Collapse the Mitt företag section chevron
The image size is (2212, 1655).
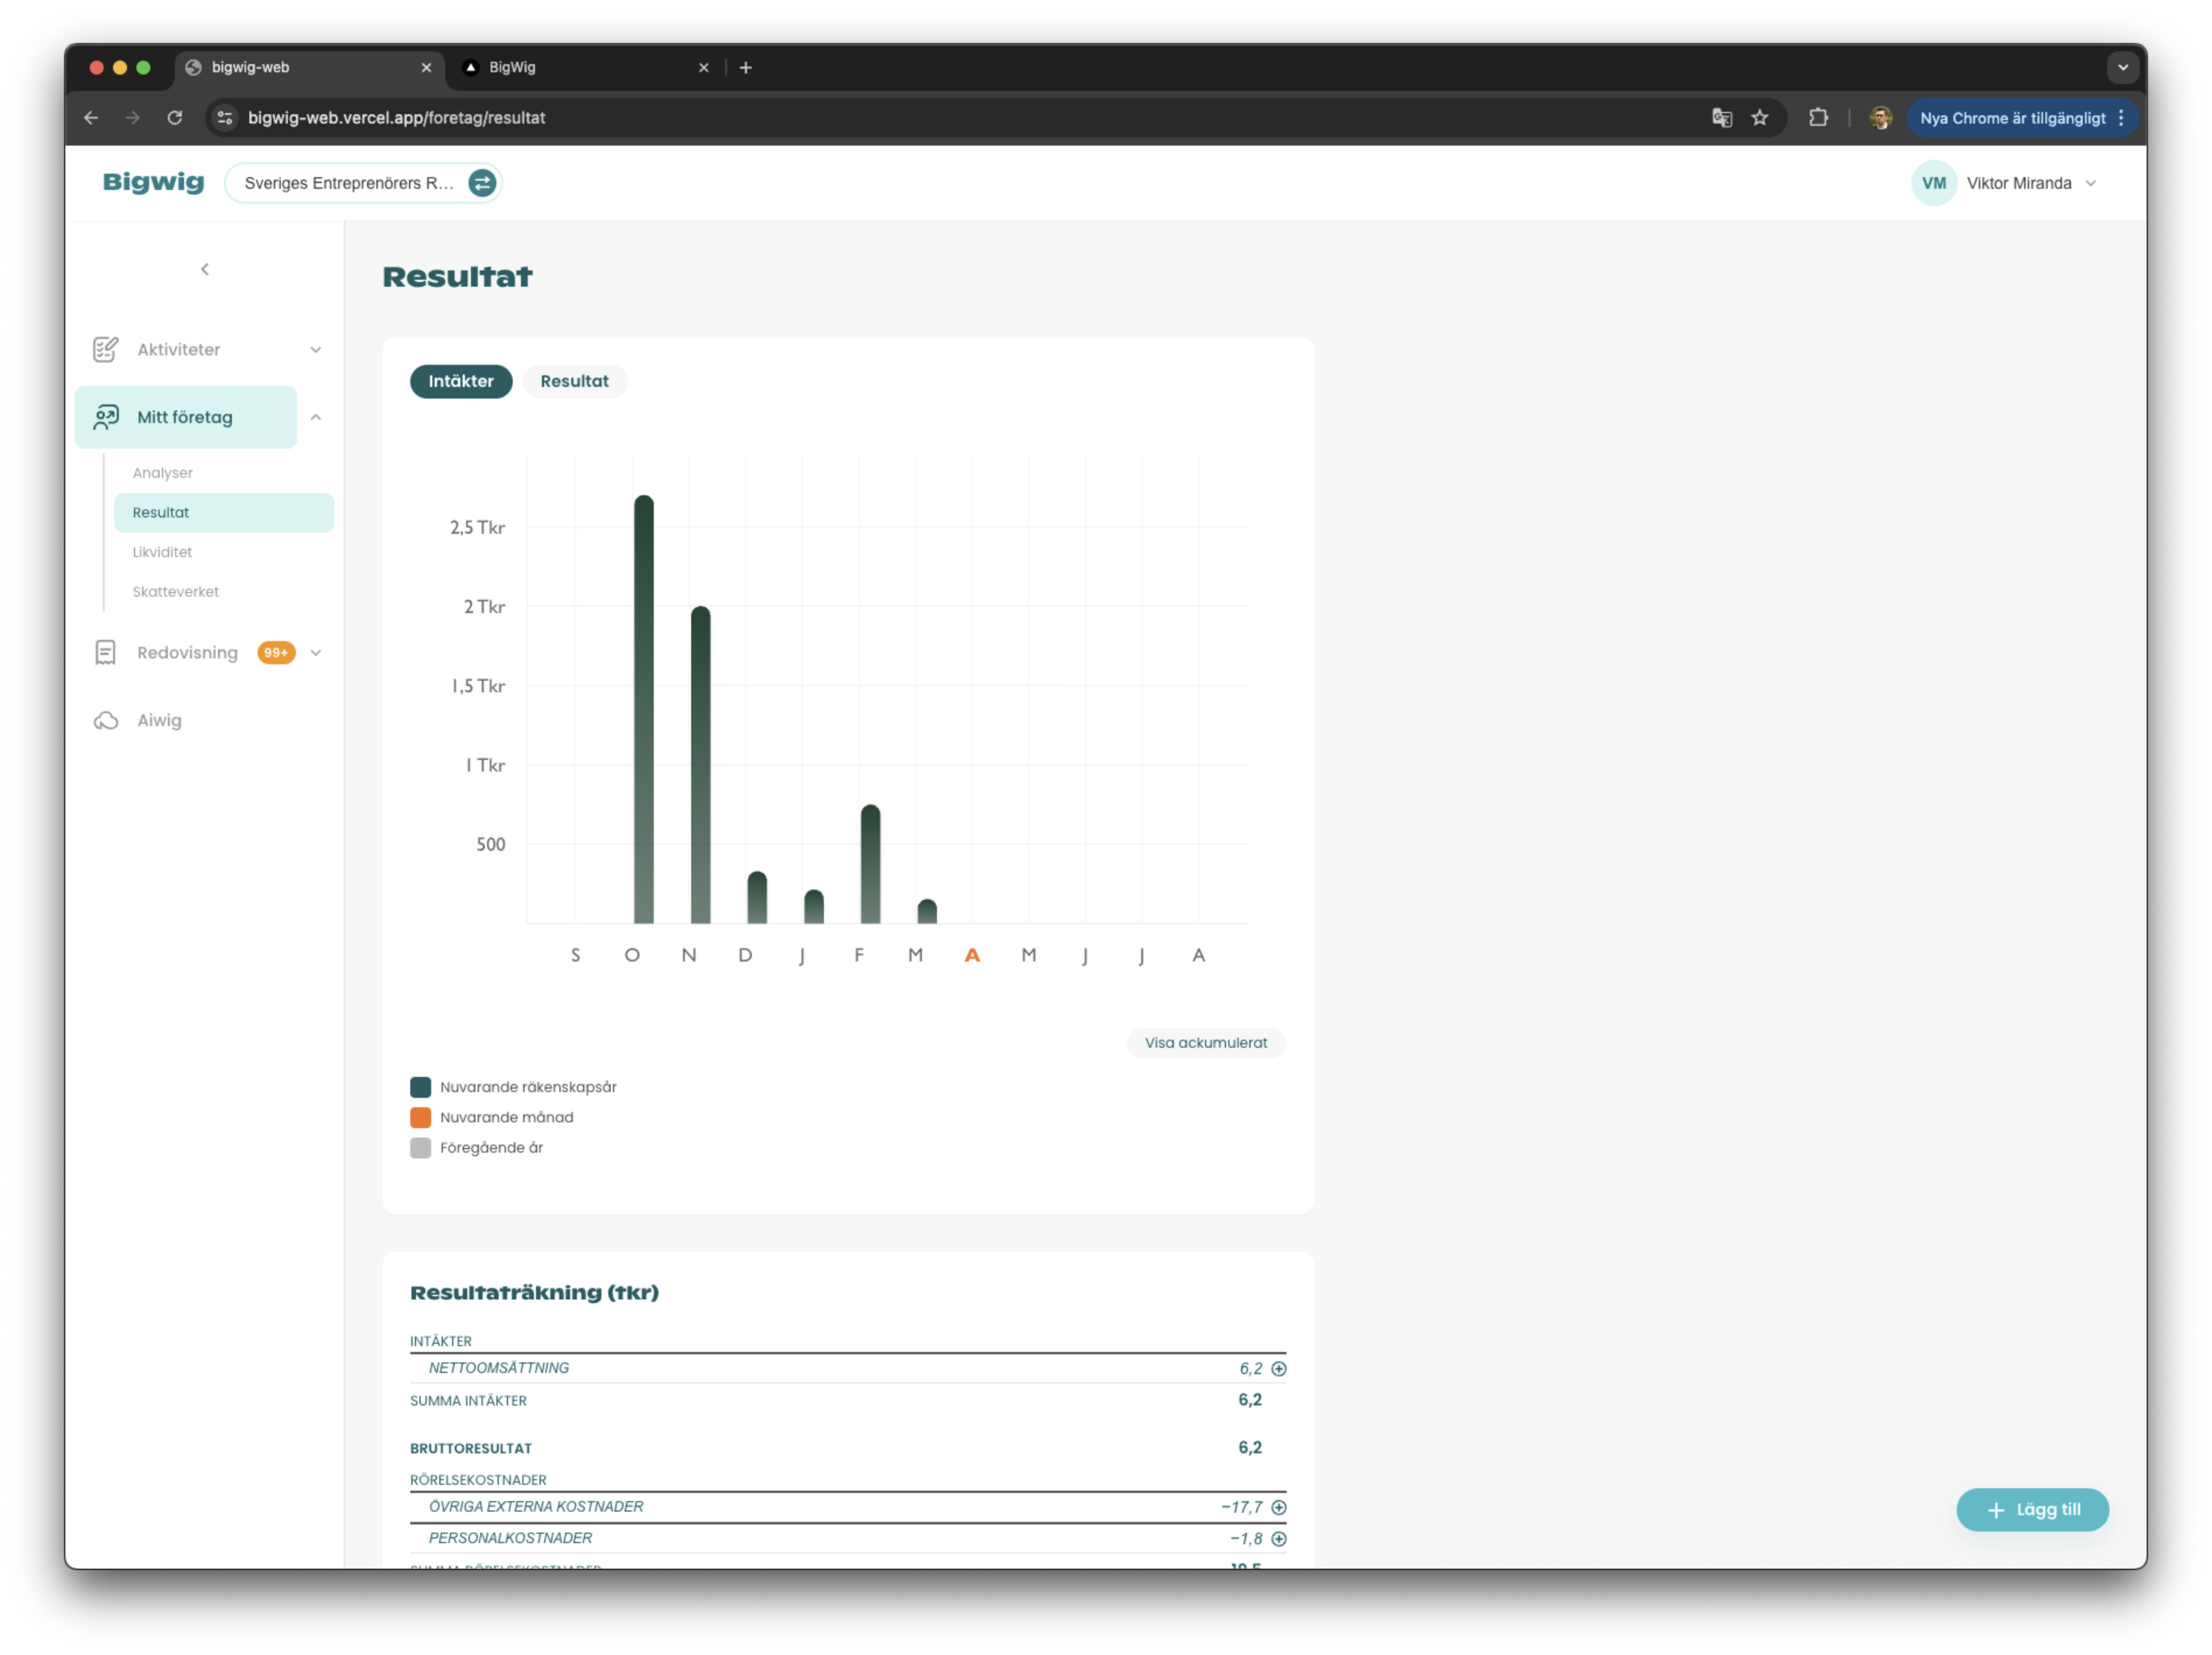pos(317,417)
